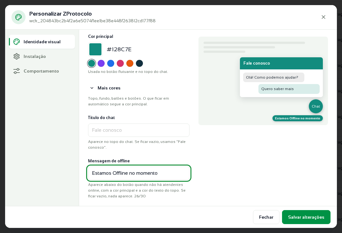Image resolution: width=342 pixels, height=233 pixels.
Task: Pick the orange preset color
Action: (x=130, y=63)
